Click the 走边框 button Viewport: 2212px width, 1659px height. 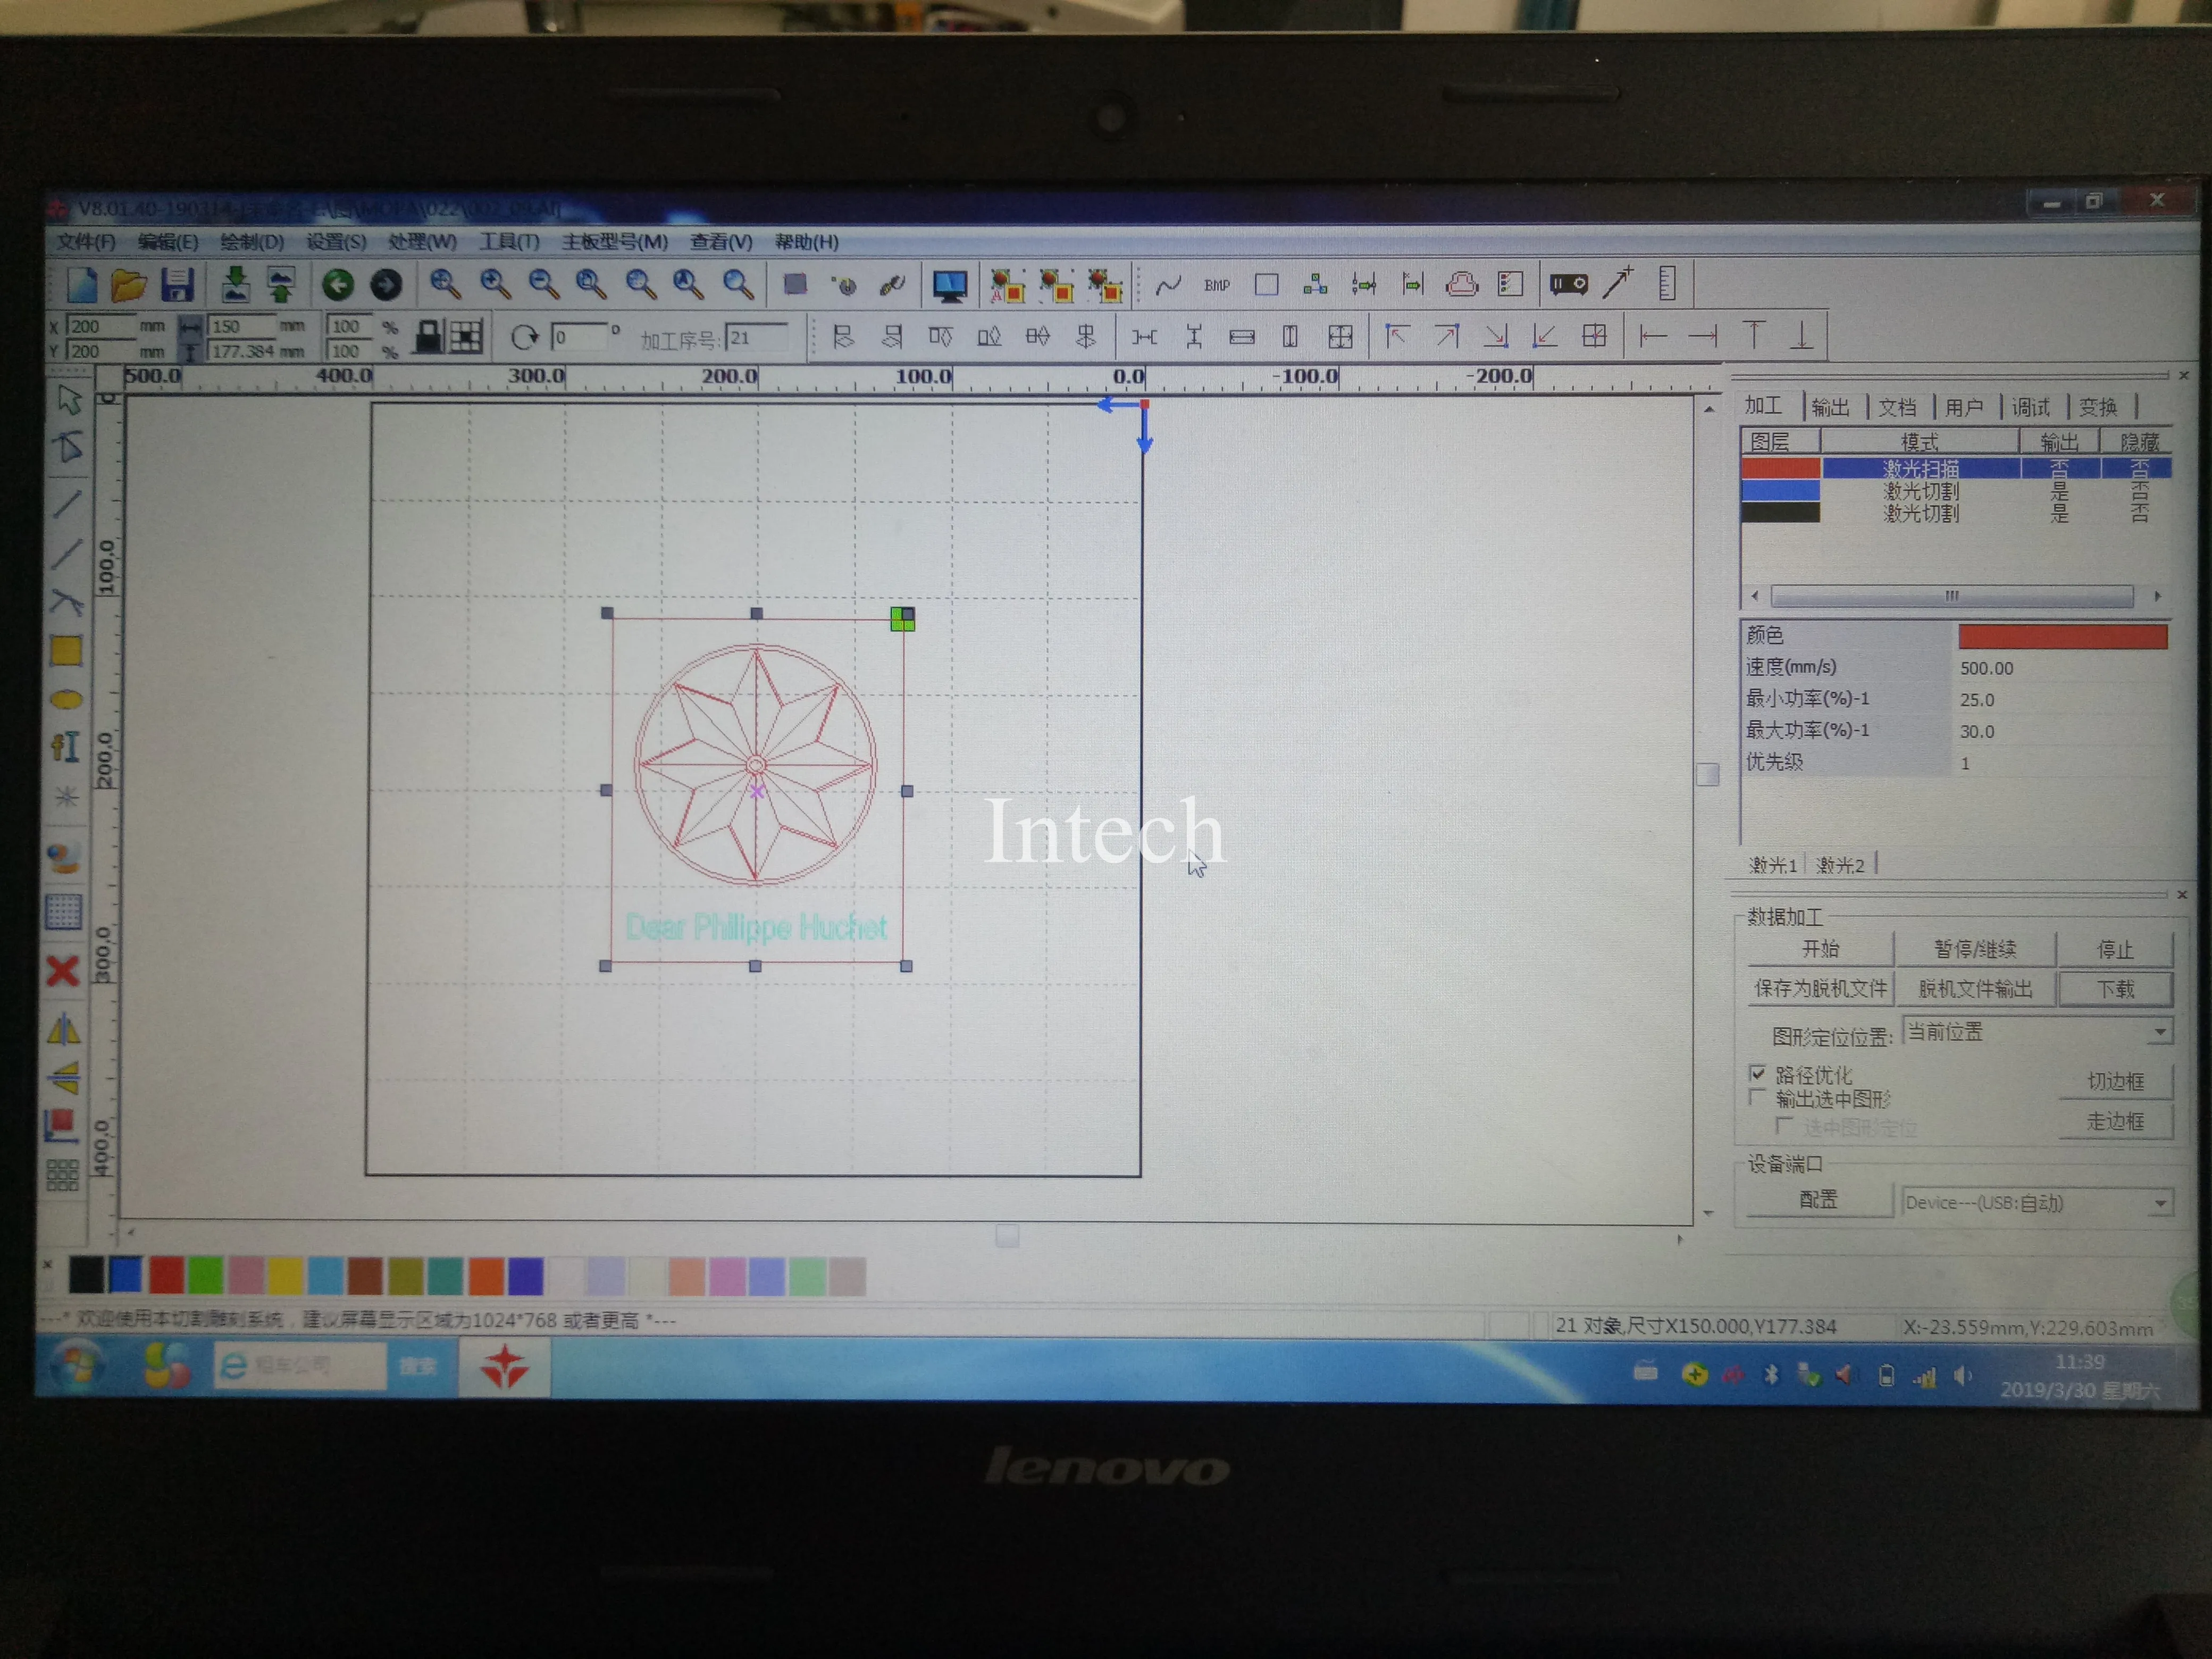pos(2115,1121)
